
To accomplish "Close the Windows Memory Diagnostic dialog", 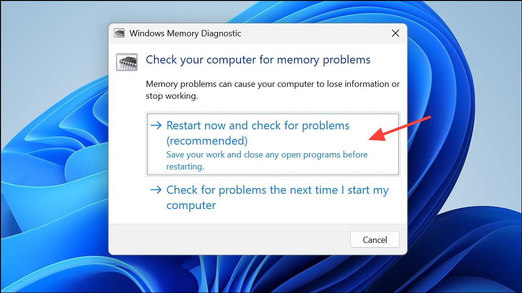I will (395, 33).
